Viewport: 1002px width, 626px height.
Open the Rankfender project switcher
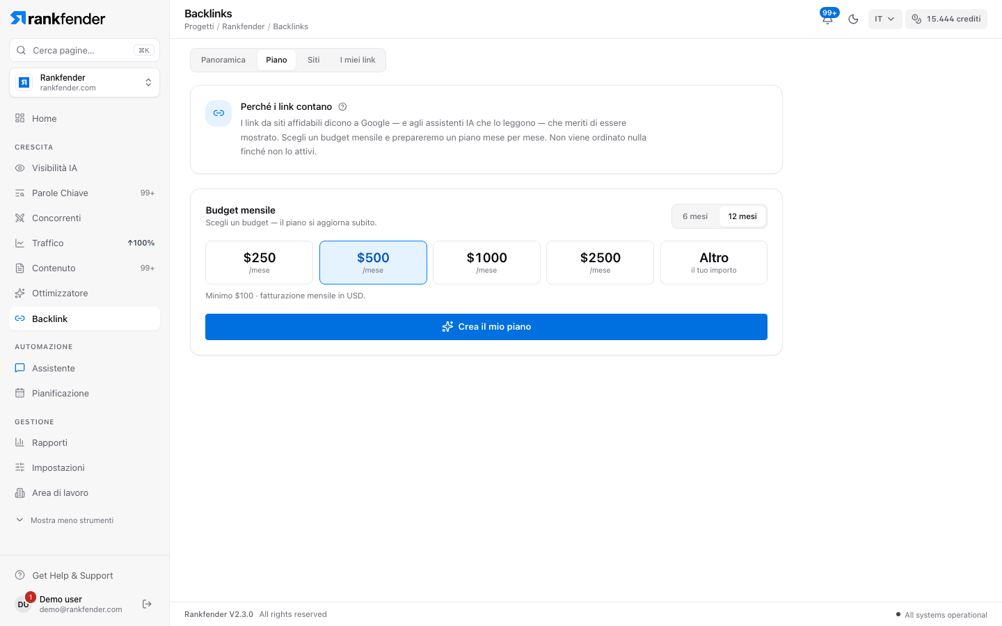(85, 83)
